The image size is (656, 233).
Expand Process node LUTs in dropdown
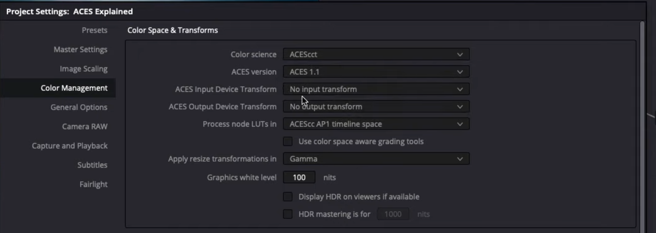376,124
